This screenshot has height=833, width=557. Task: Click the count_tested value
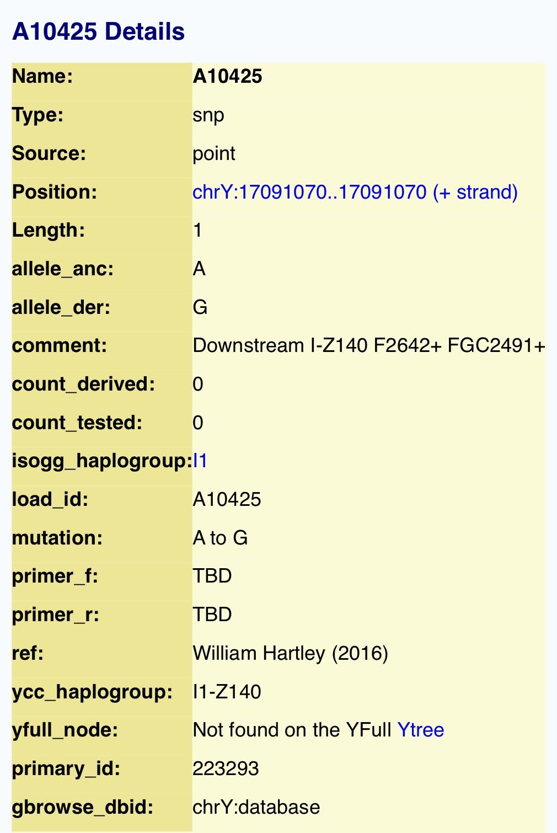click(x=198, y=423)
